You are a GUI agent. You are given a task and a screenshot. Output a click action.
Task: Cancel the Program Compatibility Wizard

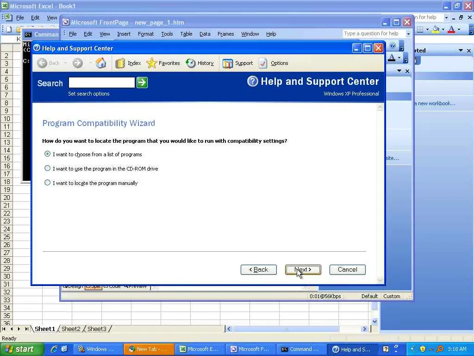(x=347, y=269)
